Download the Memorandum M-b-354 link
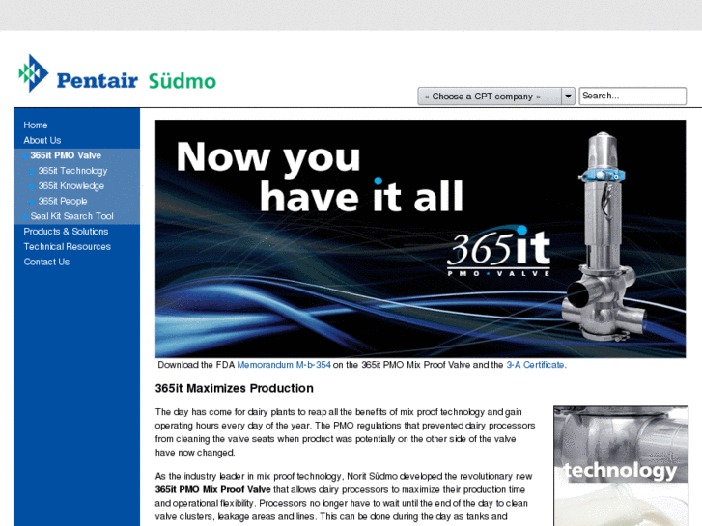702x526 pixels. [x=284, y=365]
